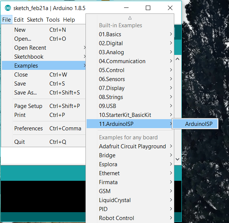Close the Arduino window
This screenshot has height=223, width=229.
(x=170, y=8)
